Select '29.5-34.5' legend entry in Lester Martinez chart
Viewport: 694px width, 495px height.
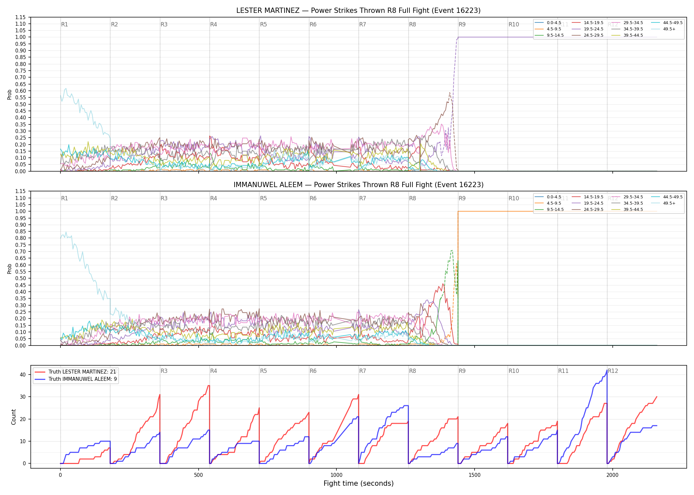pyautogui.click(x=627, y=23)
